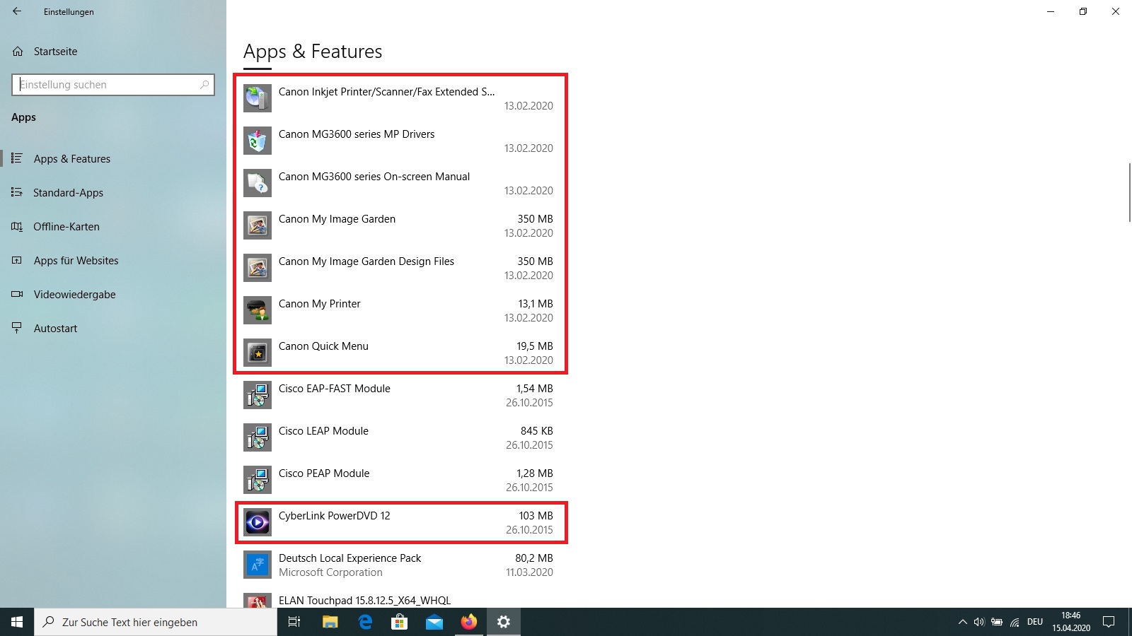Open the Autostart settings page
The width and height of the screenshot is (1132, 636).
55,329
